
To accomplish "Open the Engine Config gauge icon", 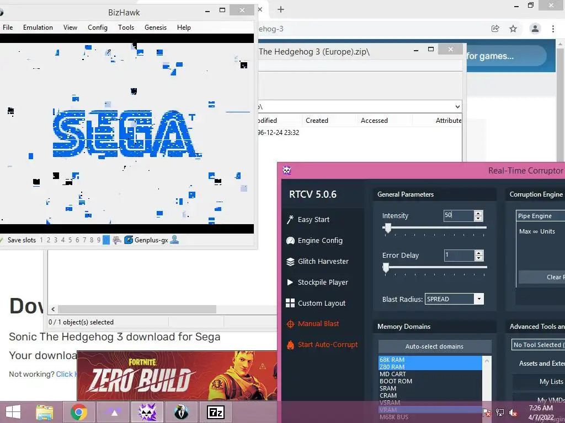I will click(x=290, y=241).
